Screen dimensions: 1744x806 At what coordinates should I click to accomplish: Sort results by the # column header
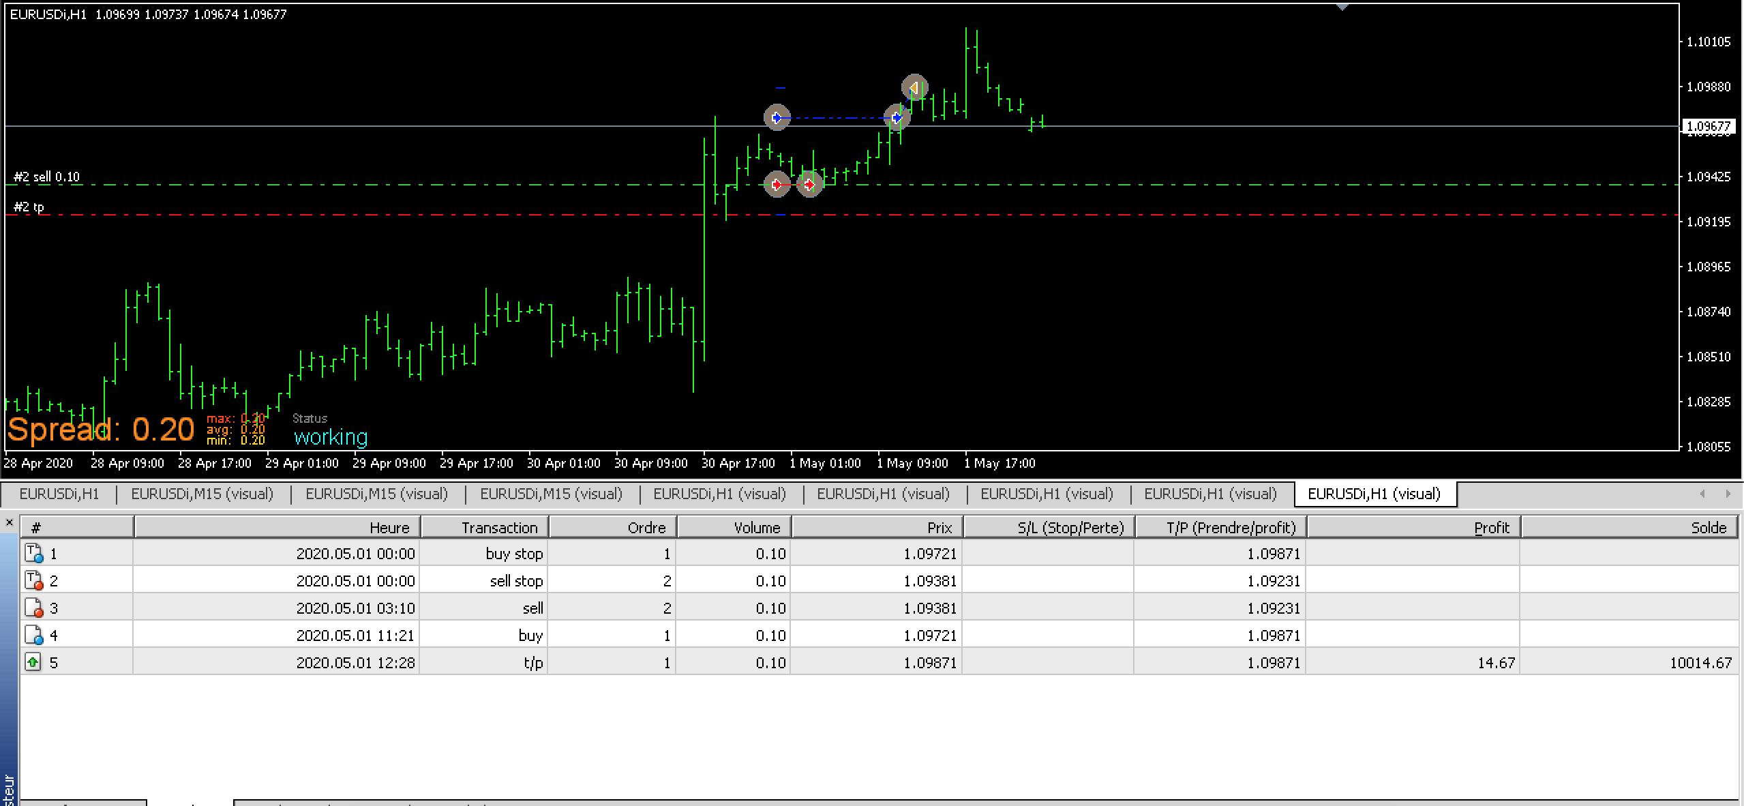point(76,527)
